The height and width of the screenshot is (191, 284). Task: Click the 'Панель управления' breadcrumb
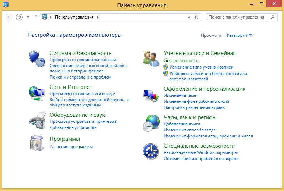(74, 17)
